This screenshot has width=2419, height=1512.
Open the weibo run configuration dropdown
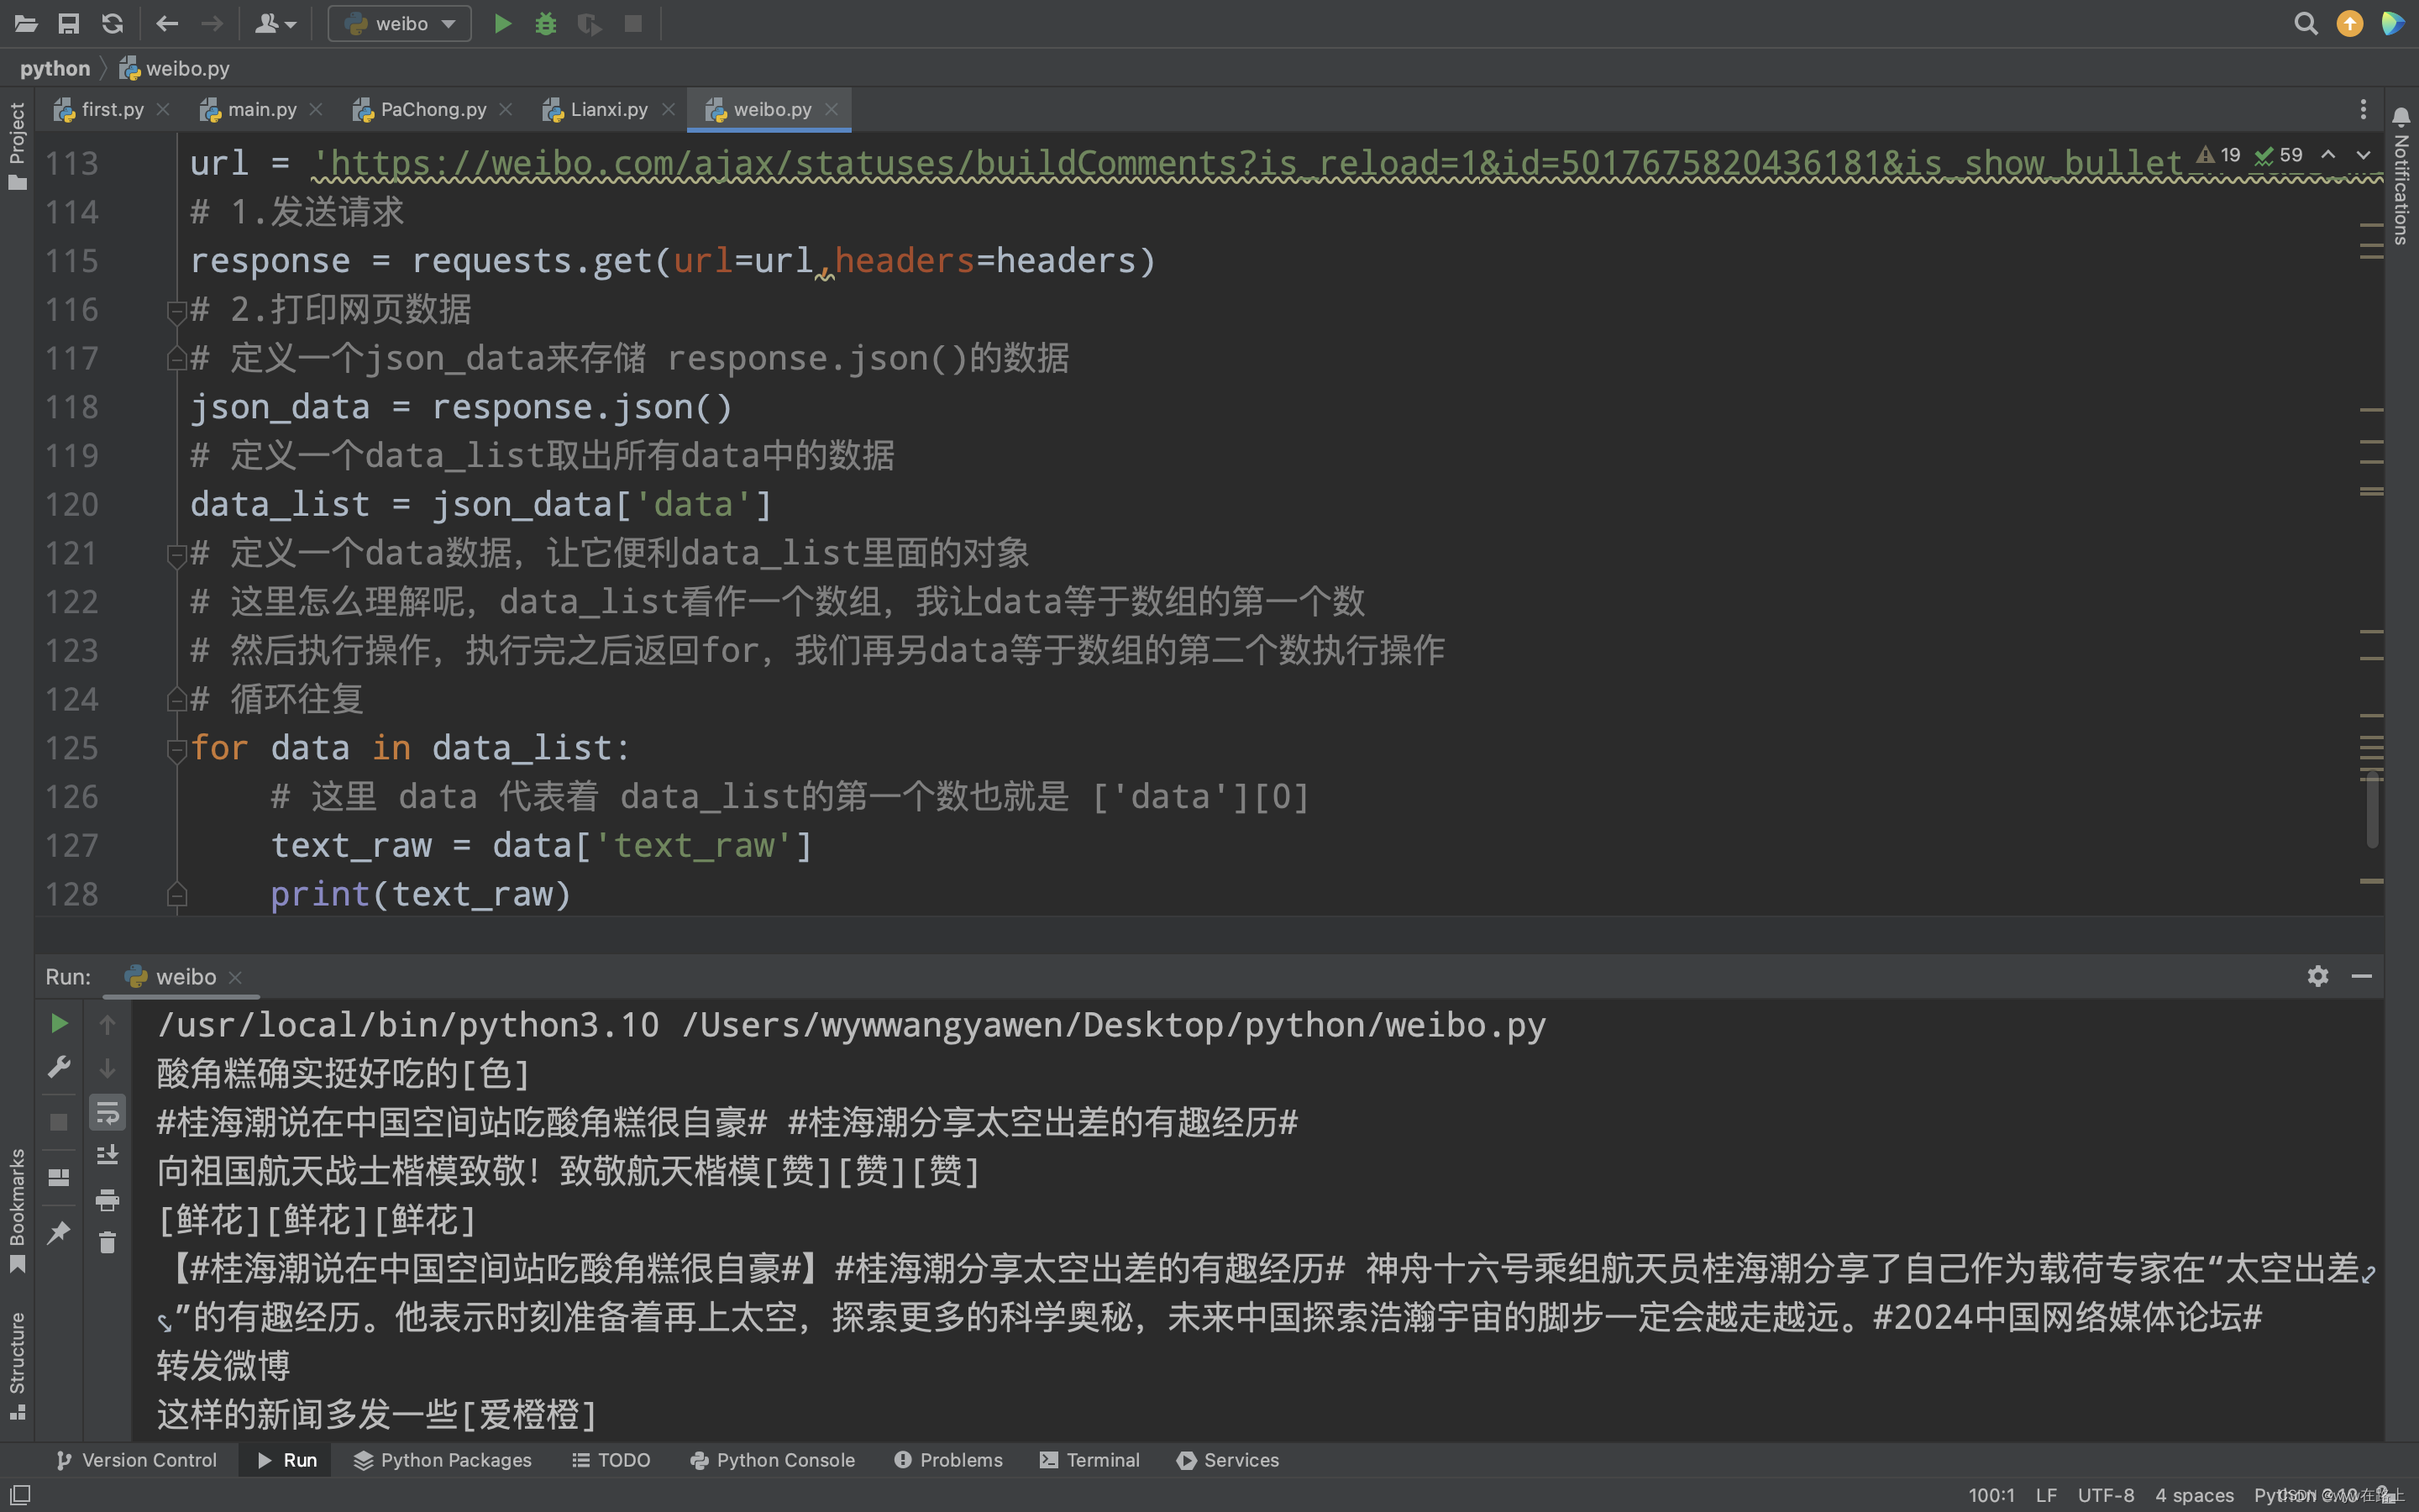point(400,23)
